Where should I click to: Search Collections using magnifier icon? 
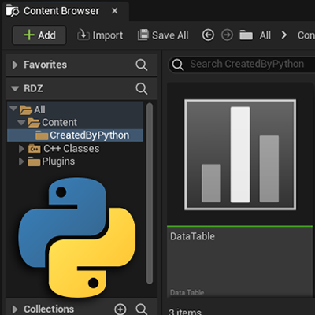pos(142,309)
